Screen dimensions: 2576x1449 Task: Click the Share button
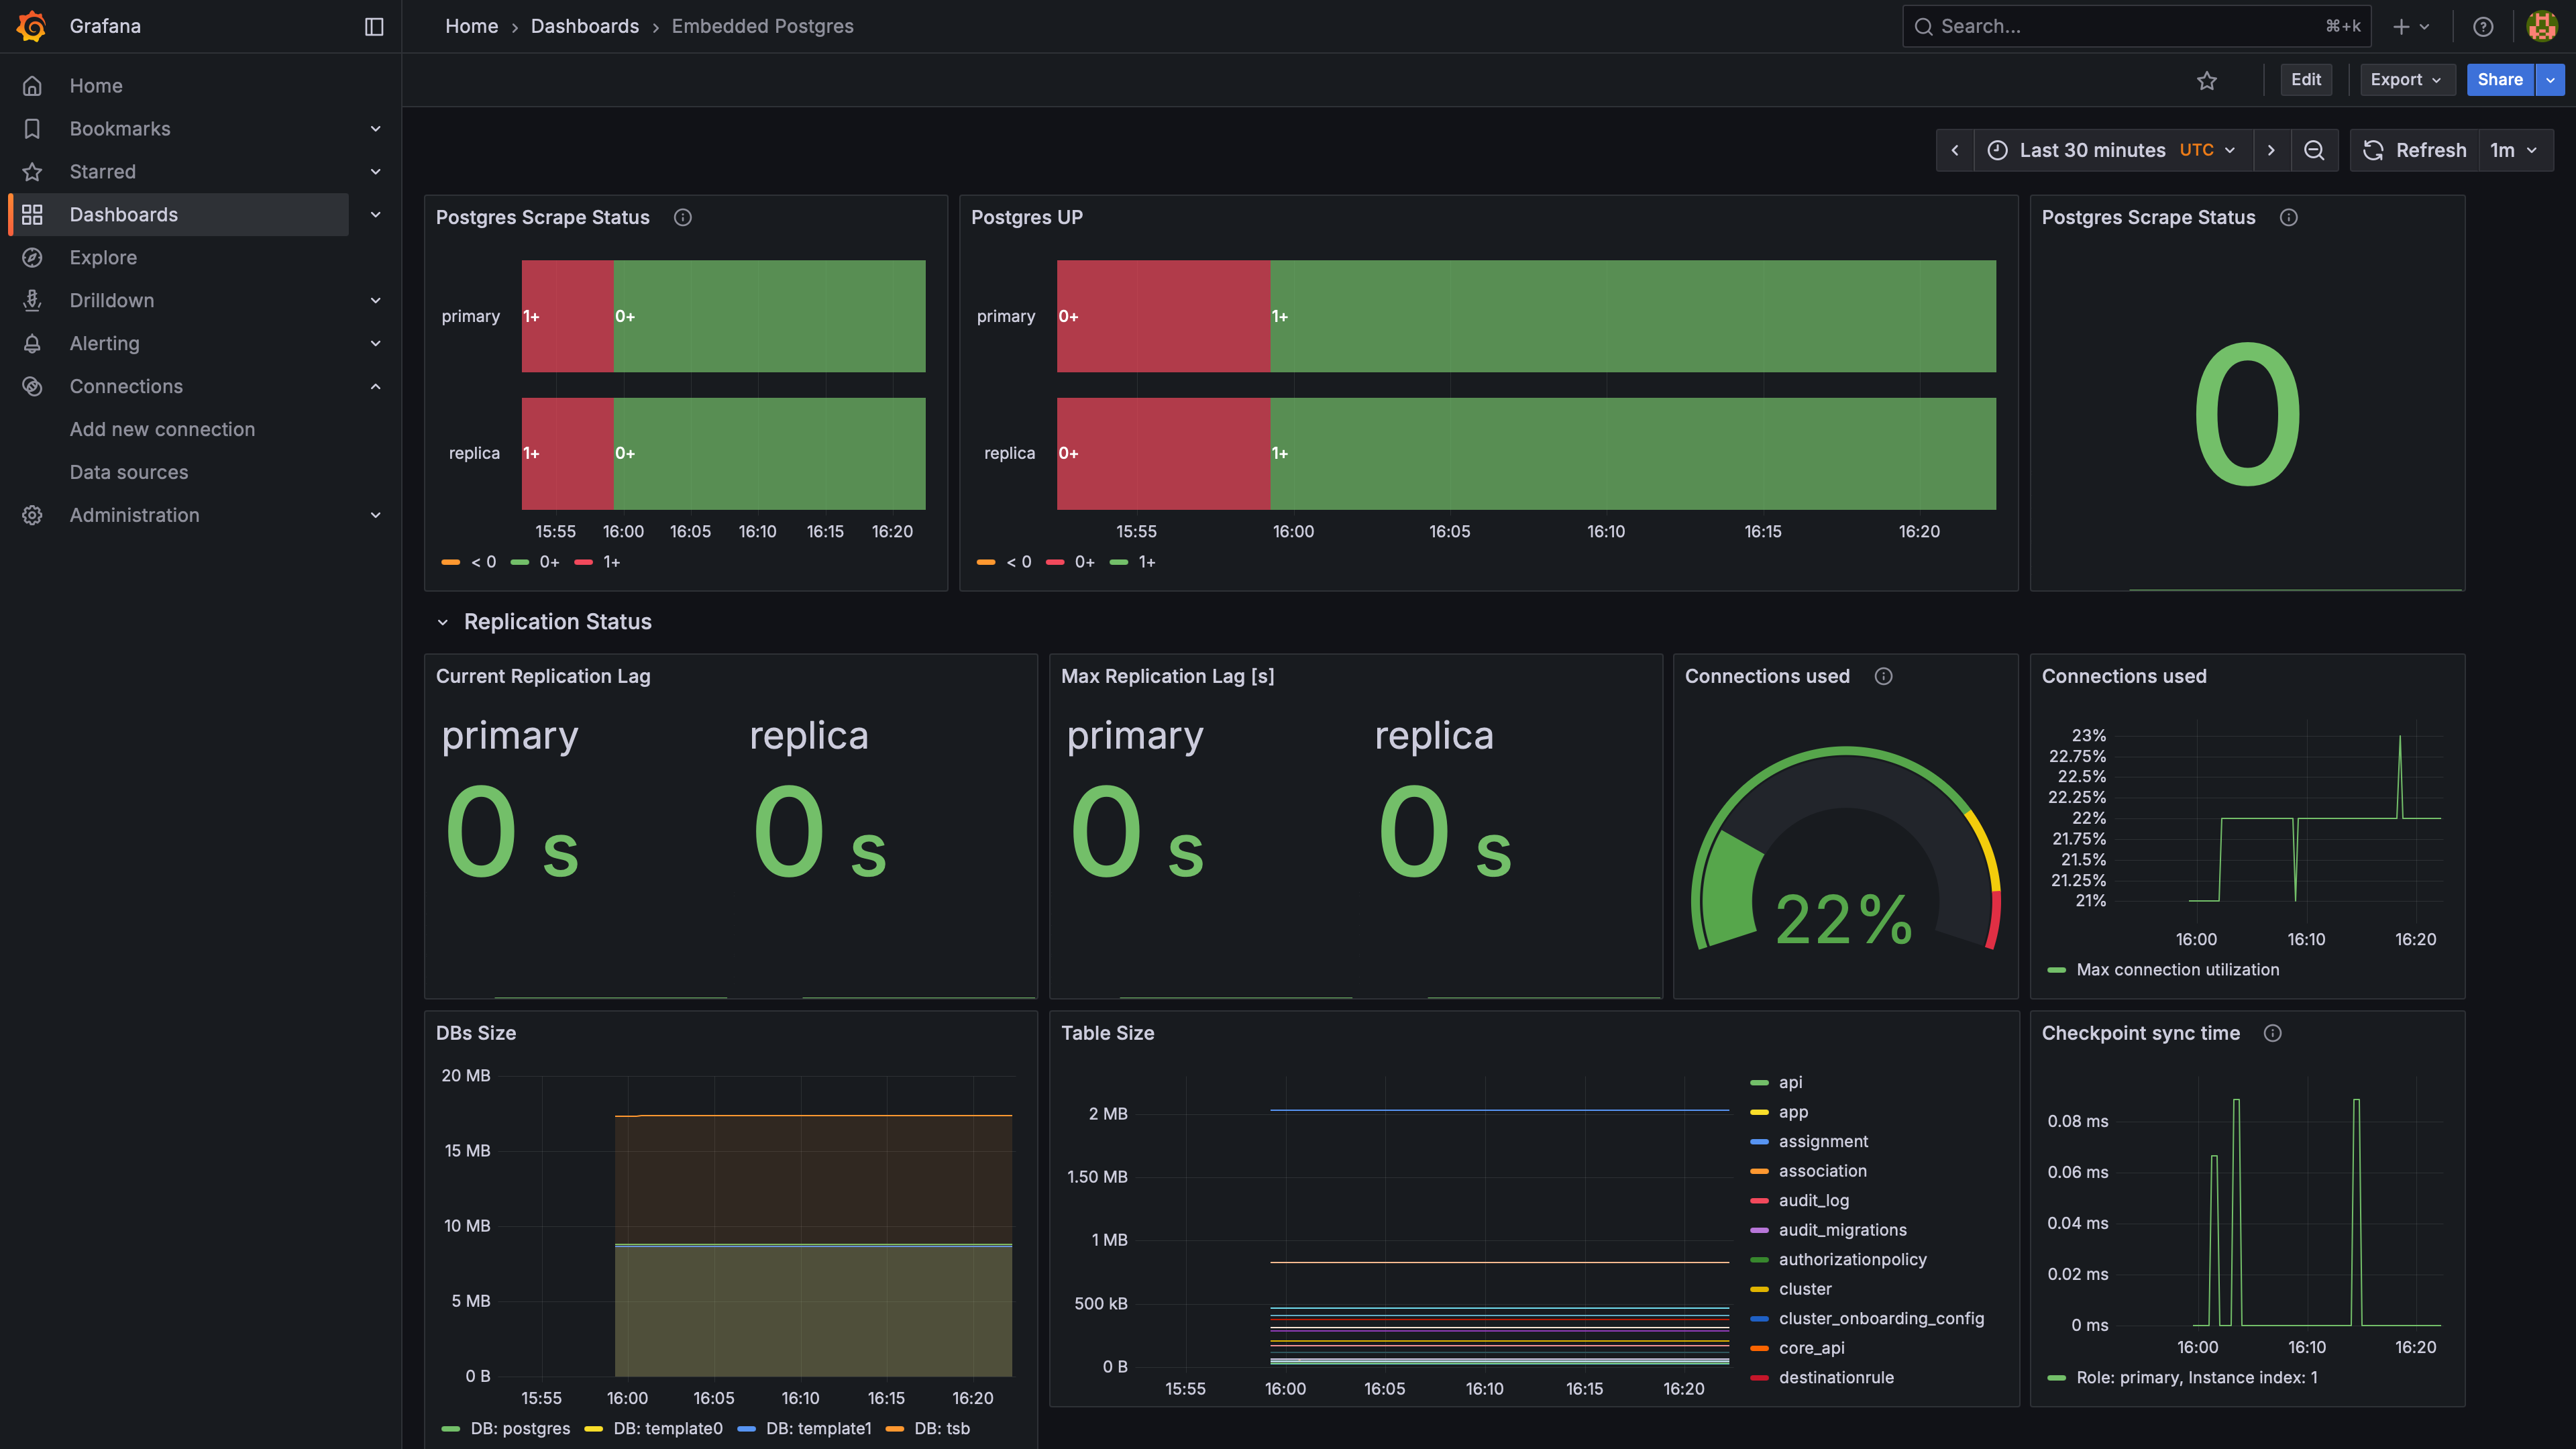[2500, 79]
